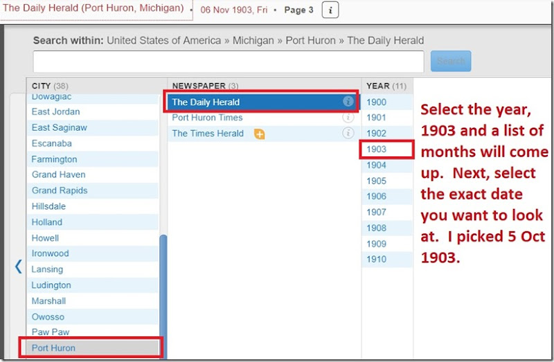The width and height of the screenshot is (554, 362).
Task: Select The Times Herald newspaper
Action: (x=262, y=134)
